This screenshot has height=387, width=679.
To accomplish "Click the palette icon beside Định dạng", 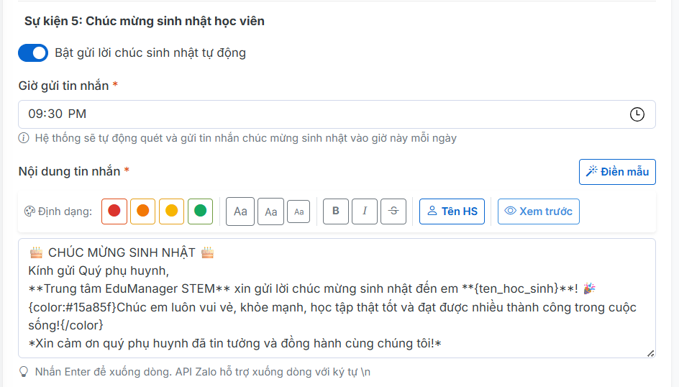I will point(29,211).
